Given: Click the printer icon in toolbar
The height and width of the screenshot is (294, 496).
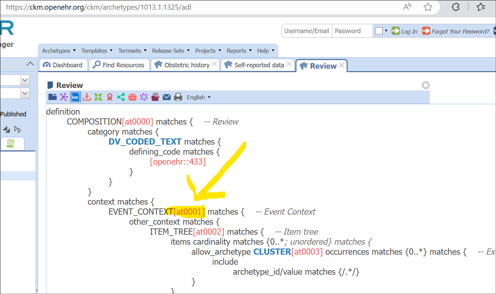Looking at the screenshot, I should coord(178,97).
